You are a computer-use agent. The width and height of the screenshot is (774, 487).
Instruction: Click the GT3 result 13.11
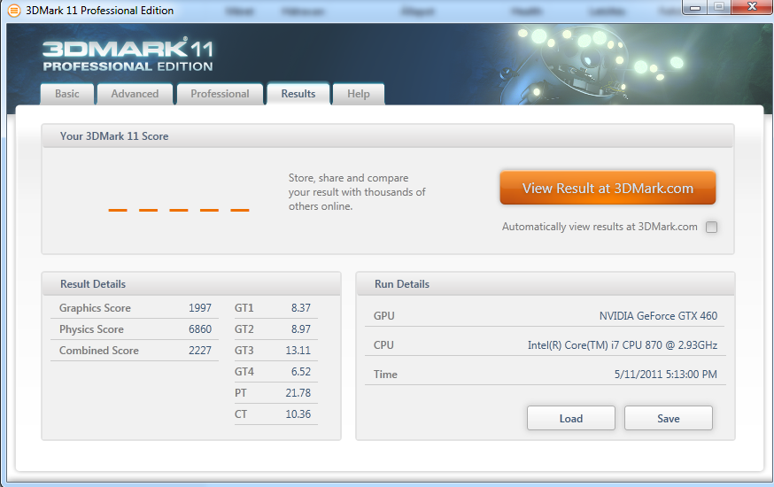[298, 351]
